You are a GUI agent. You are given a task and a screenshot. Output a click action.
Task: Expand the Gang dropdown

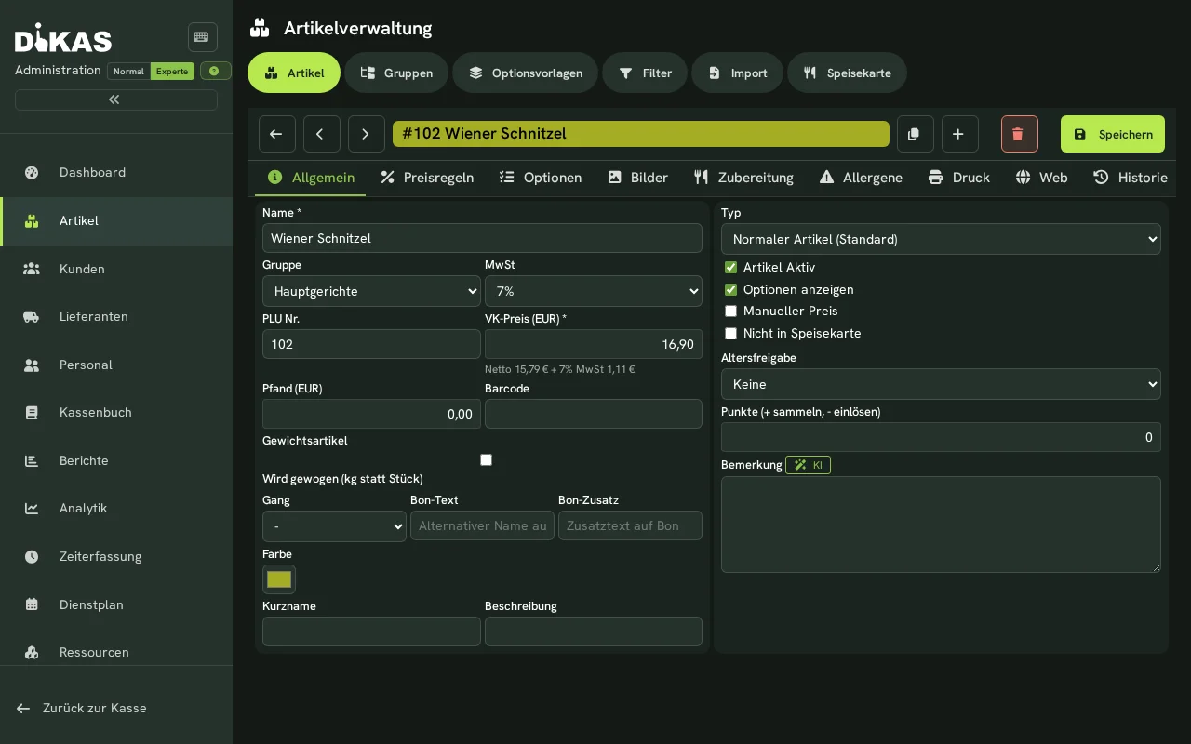[x=334, y=525]
